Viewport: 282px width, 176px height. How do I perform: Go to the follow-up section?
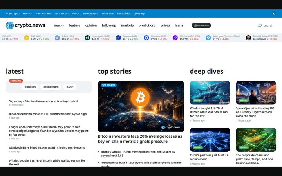pos(109,25)
